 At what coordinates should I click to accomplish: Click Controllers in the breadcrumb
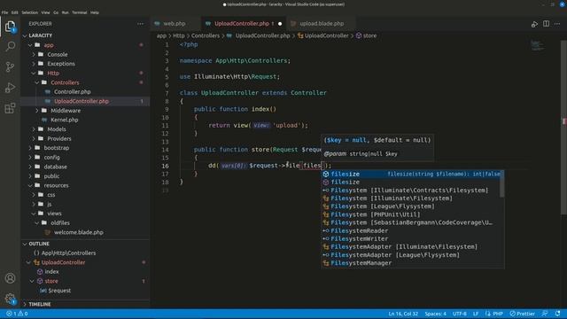206,35
